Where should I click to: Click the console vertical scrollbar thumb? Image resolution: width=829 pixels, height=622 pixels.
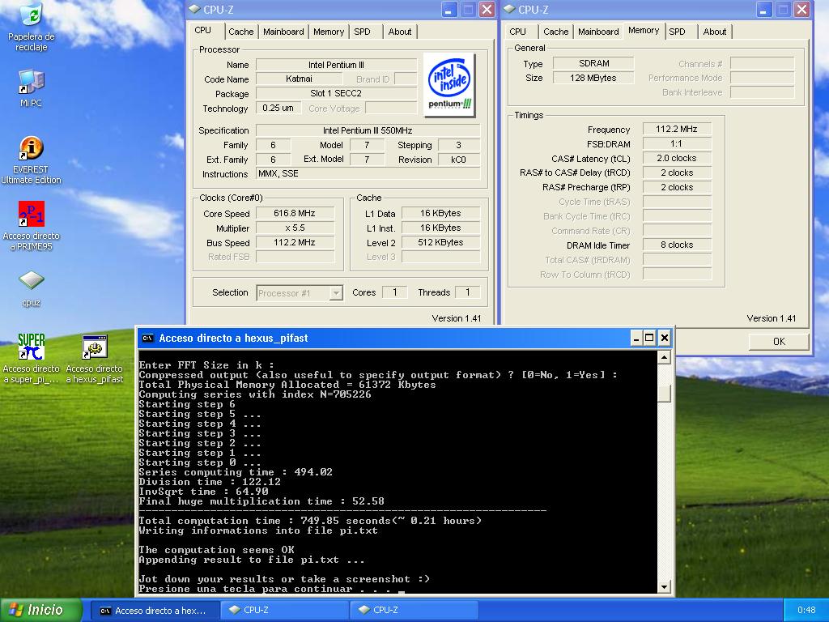pyautogui.click(x=665, y=393)
